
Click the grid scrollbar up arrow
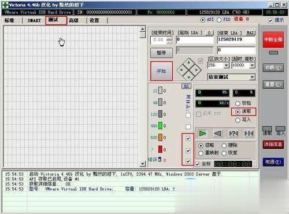click(x=143, y=29)
